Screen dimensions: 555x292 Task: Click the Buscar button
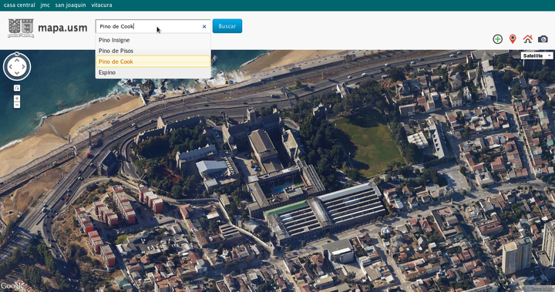tap(227, 26)
